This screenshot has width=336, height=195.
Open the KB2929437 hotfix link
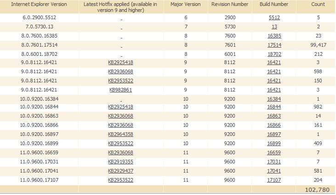point(120,171)
